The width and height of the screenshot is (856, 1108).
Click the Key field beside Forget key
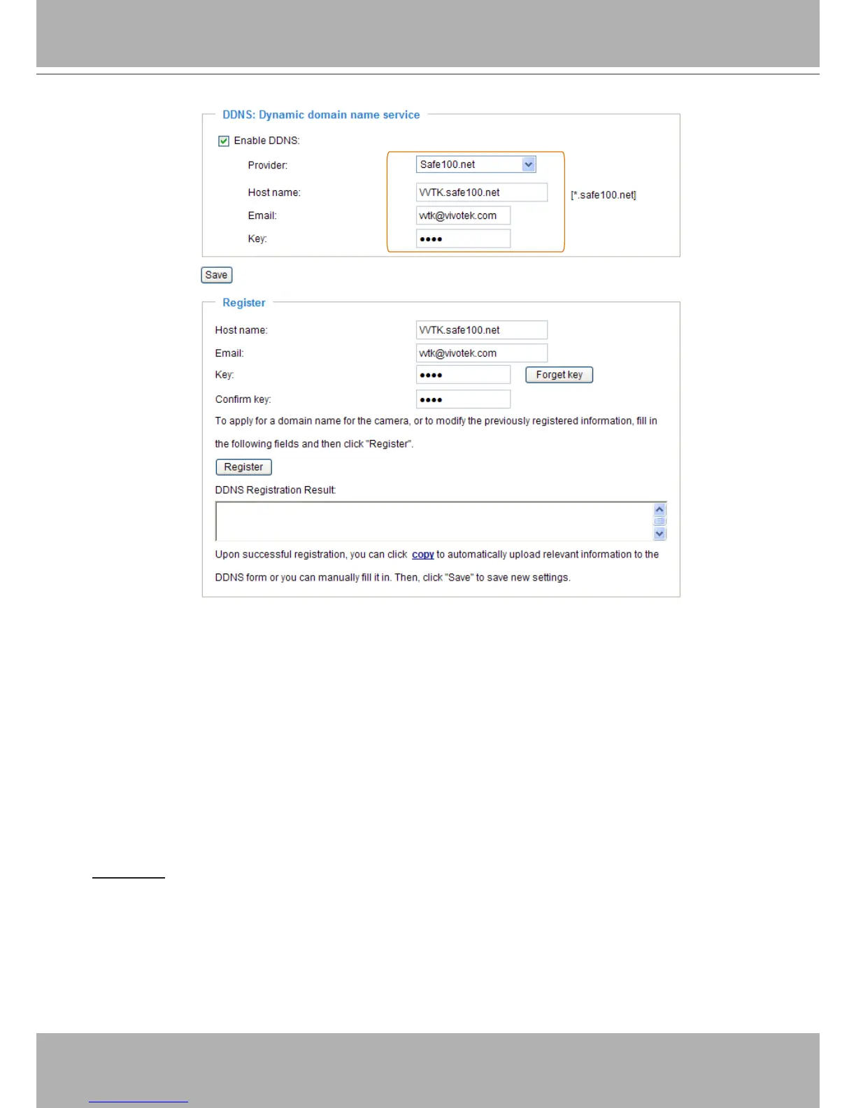pyautogui.click(x=463, y=375)
